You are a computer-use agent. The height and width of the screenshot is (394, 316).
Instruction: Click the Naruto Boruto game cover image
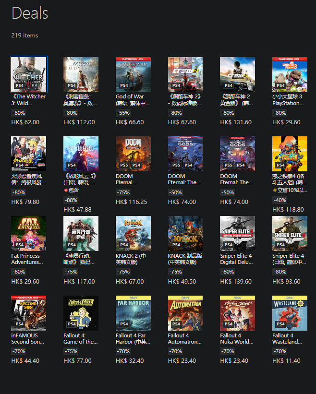(29, 154)
